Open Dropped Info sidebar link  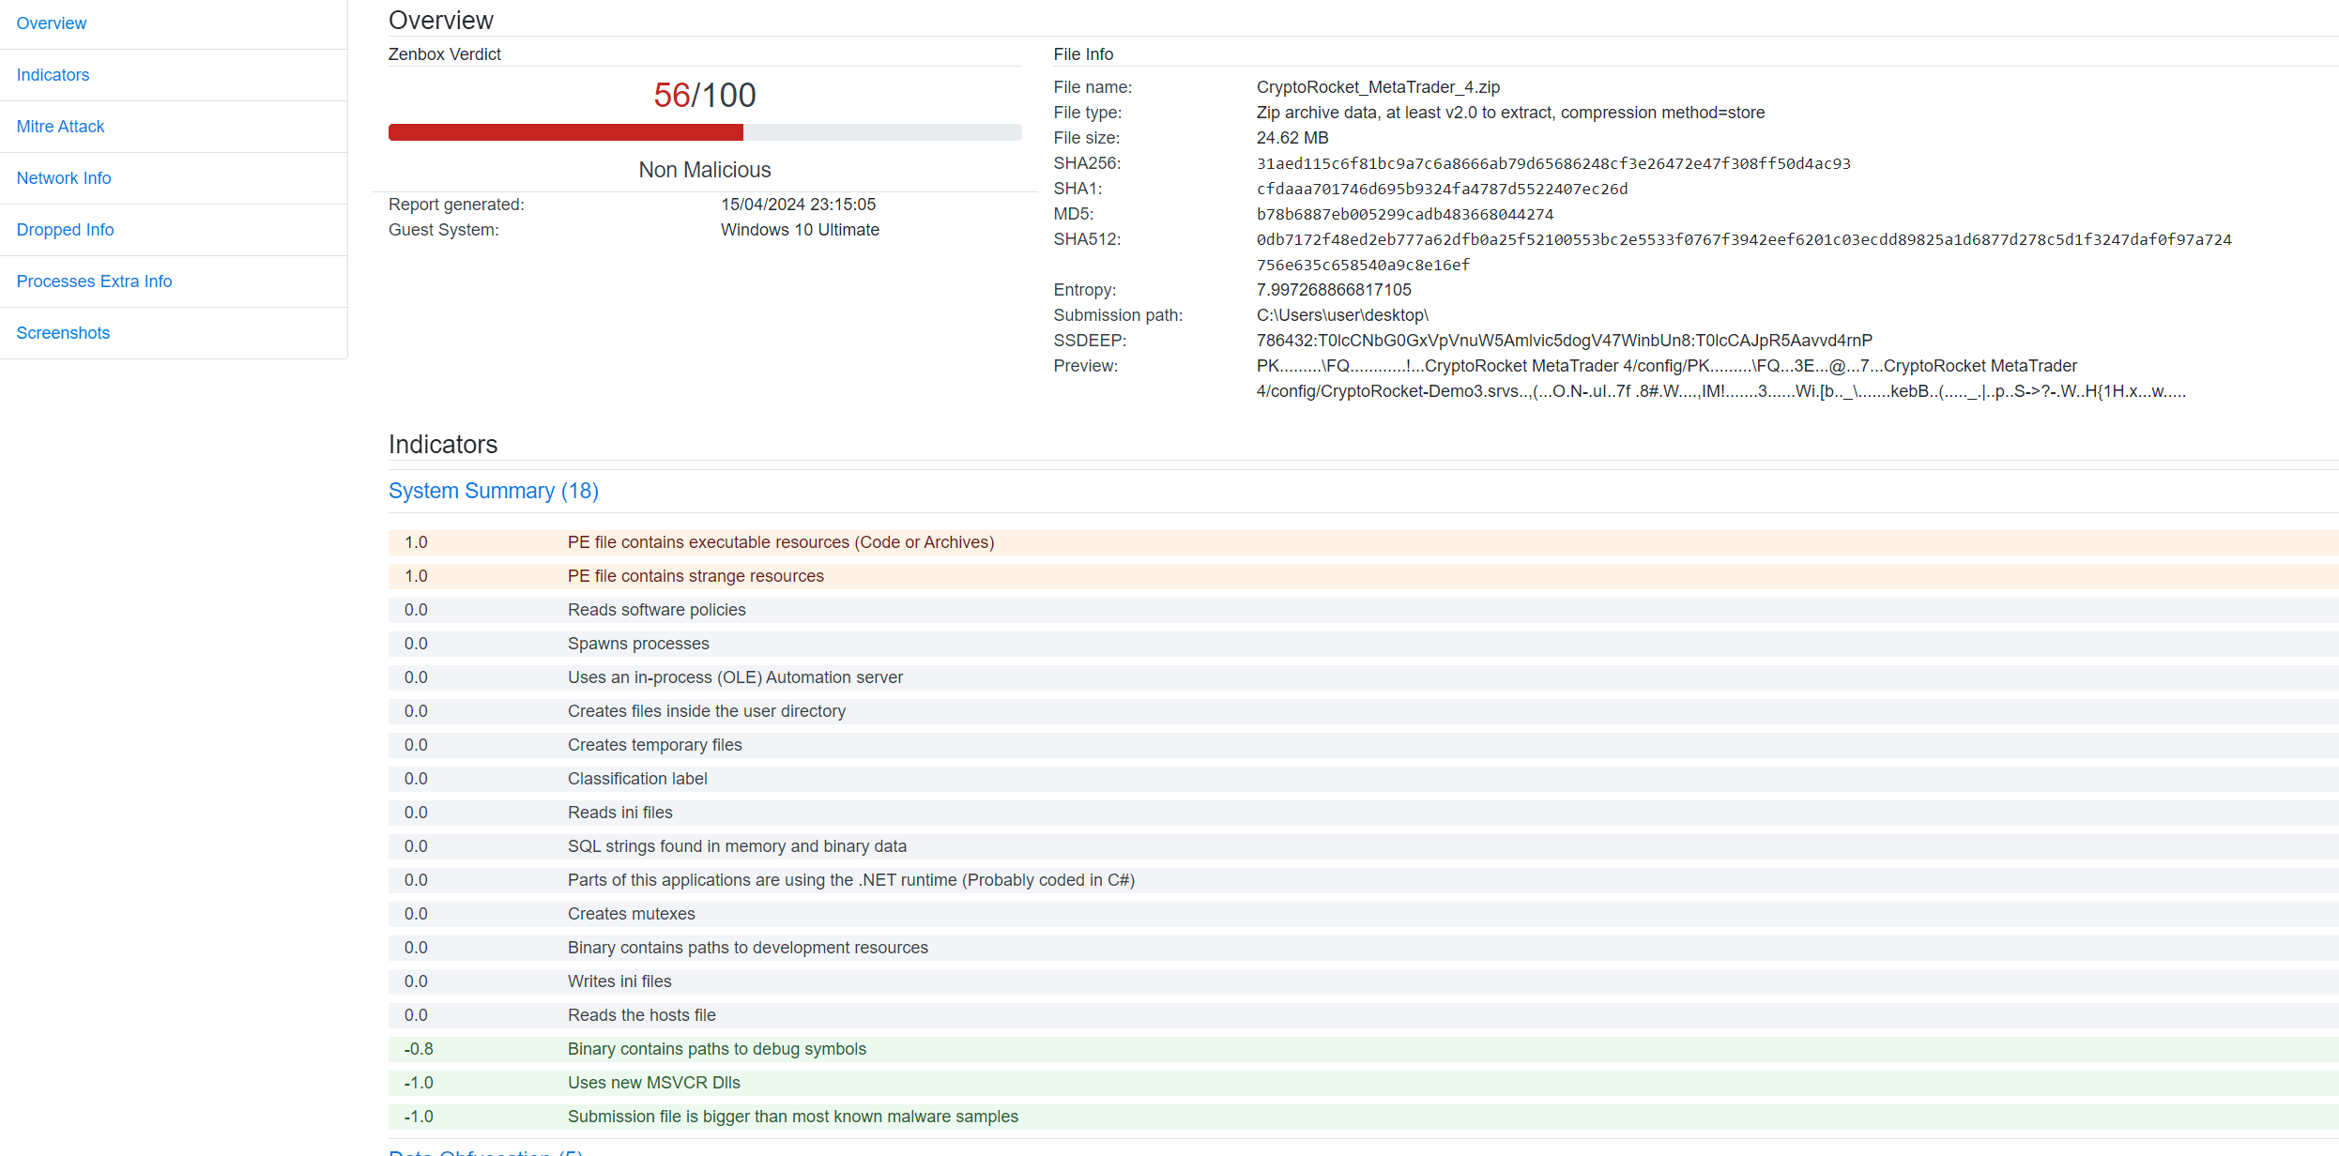tap(66, 230)
